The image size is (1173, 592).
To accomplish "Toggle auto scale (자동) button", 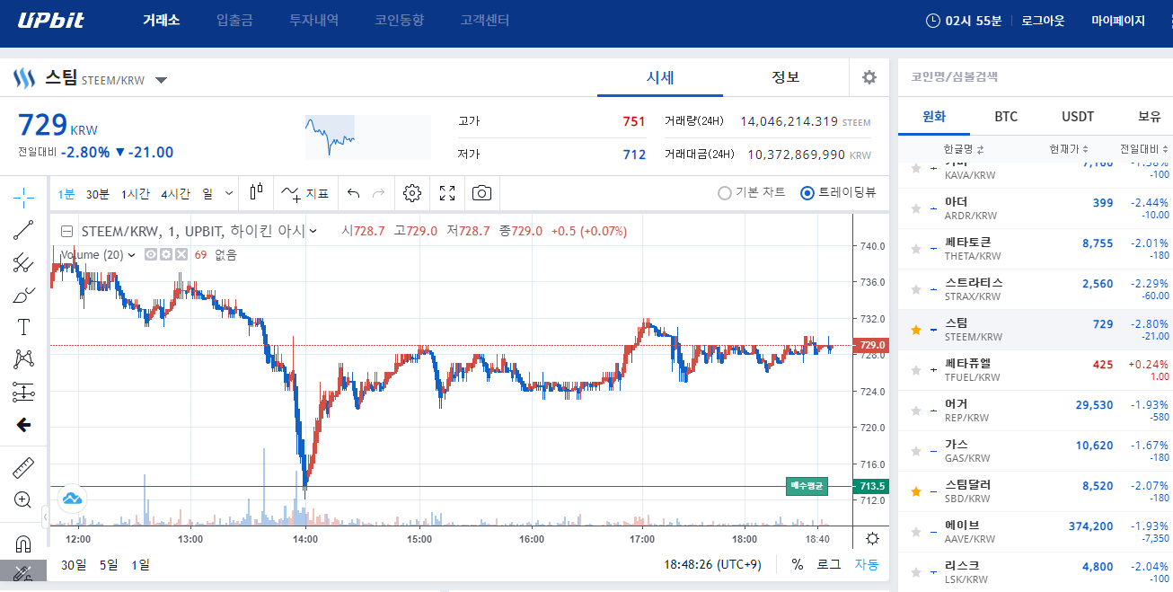I will pyautogui.click(x=866, y=565).
